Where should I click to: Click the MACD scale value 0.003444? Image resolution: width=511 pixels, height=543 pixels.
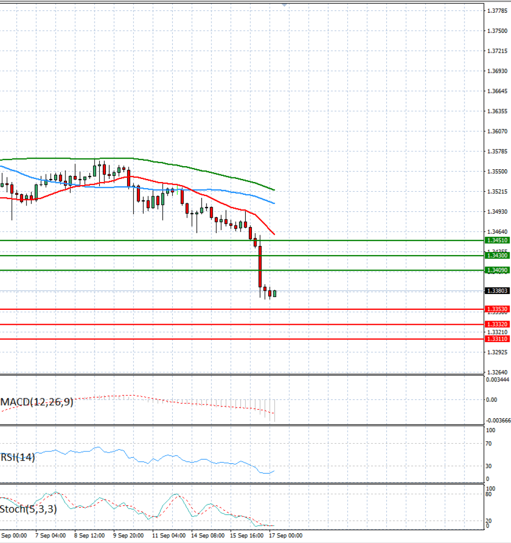tap(498, 379)
